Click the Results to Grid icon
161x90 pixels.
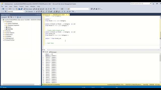click(x=57, y=11)
